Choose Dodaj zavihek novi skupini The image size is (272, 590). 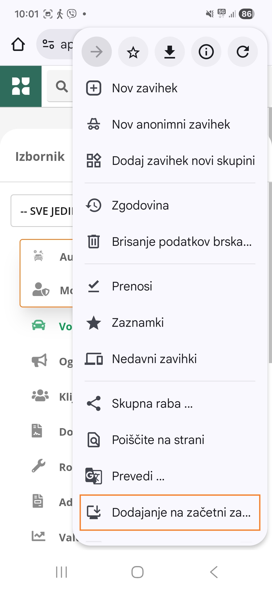tap(183, 161)
